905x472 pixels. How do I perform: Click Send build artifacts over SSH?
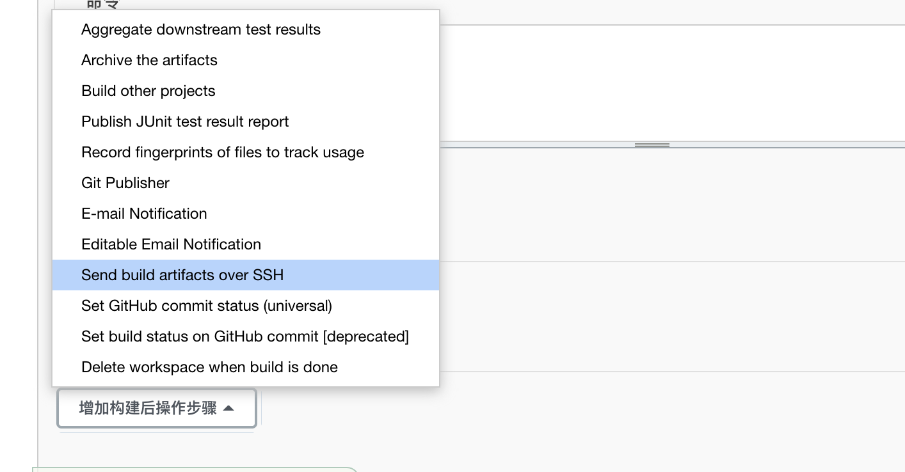point(182,275)
